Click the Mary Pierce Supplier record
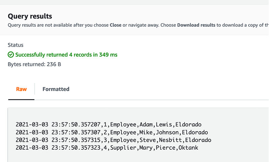Screen dimensions: 269x162 coord(107,148)
